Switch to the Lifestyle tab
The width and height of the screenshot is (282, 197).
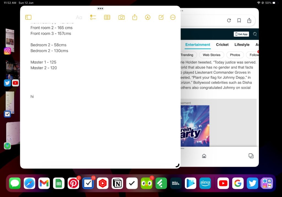pos(242,45)
